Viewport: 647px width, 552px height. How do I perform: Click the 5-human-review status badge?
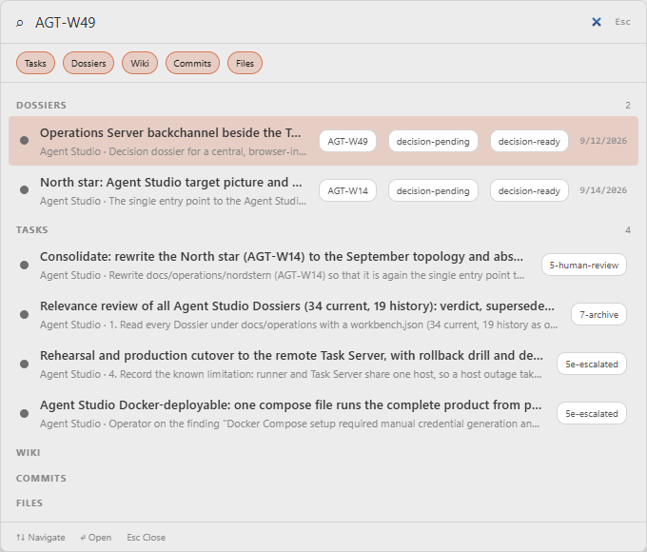(x=584, y=266)
